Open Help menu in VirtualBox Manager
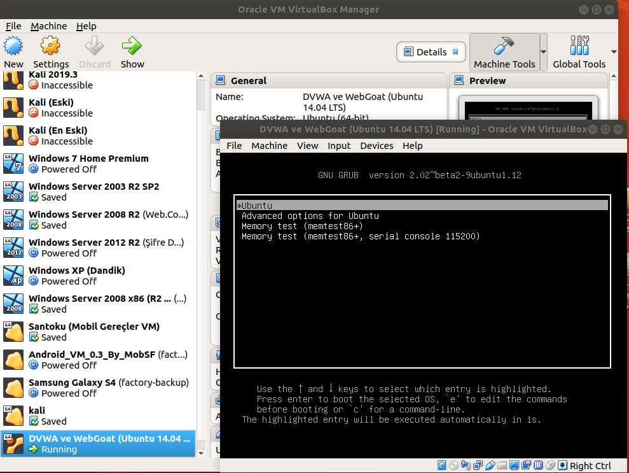 [x=86, y=26]
